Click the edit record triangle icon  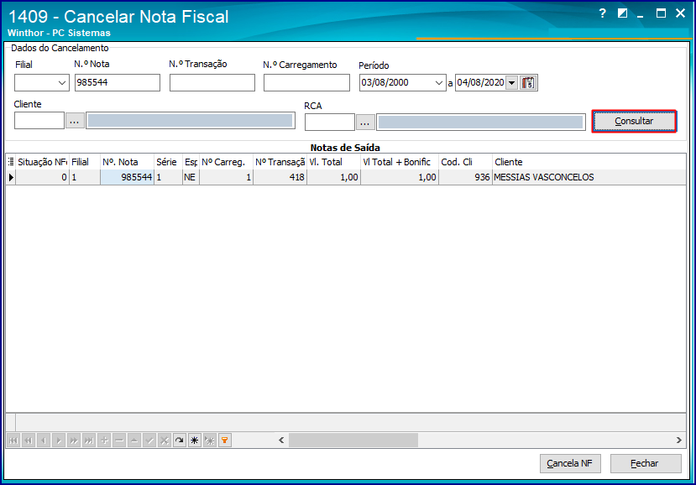[x=134, y=441]
